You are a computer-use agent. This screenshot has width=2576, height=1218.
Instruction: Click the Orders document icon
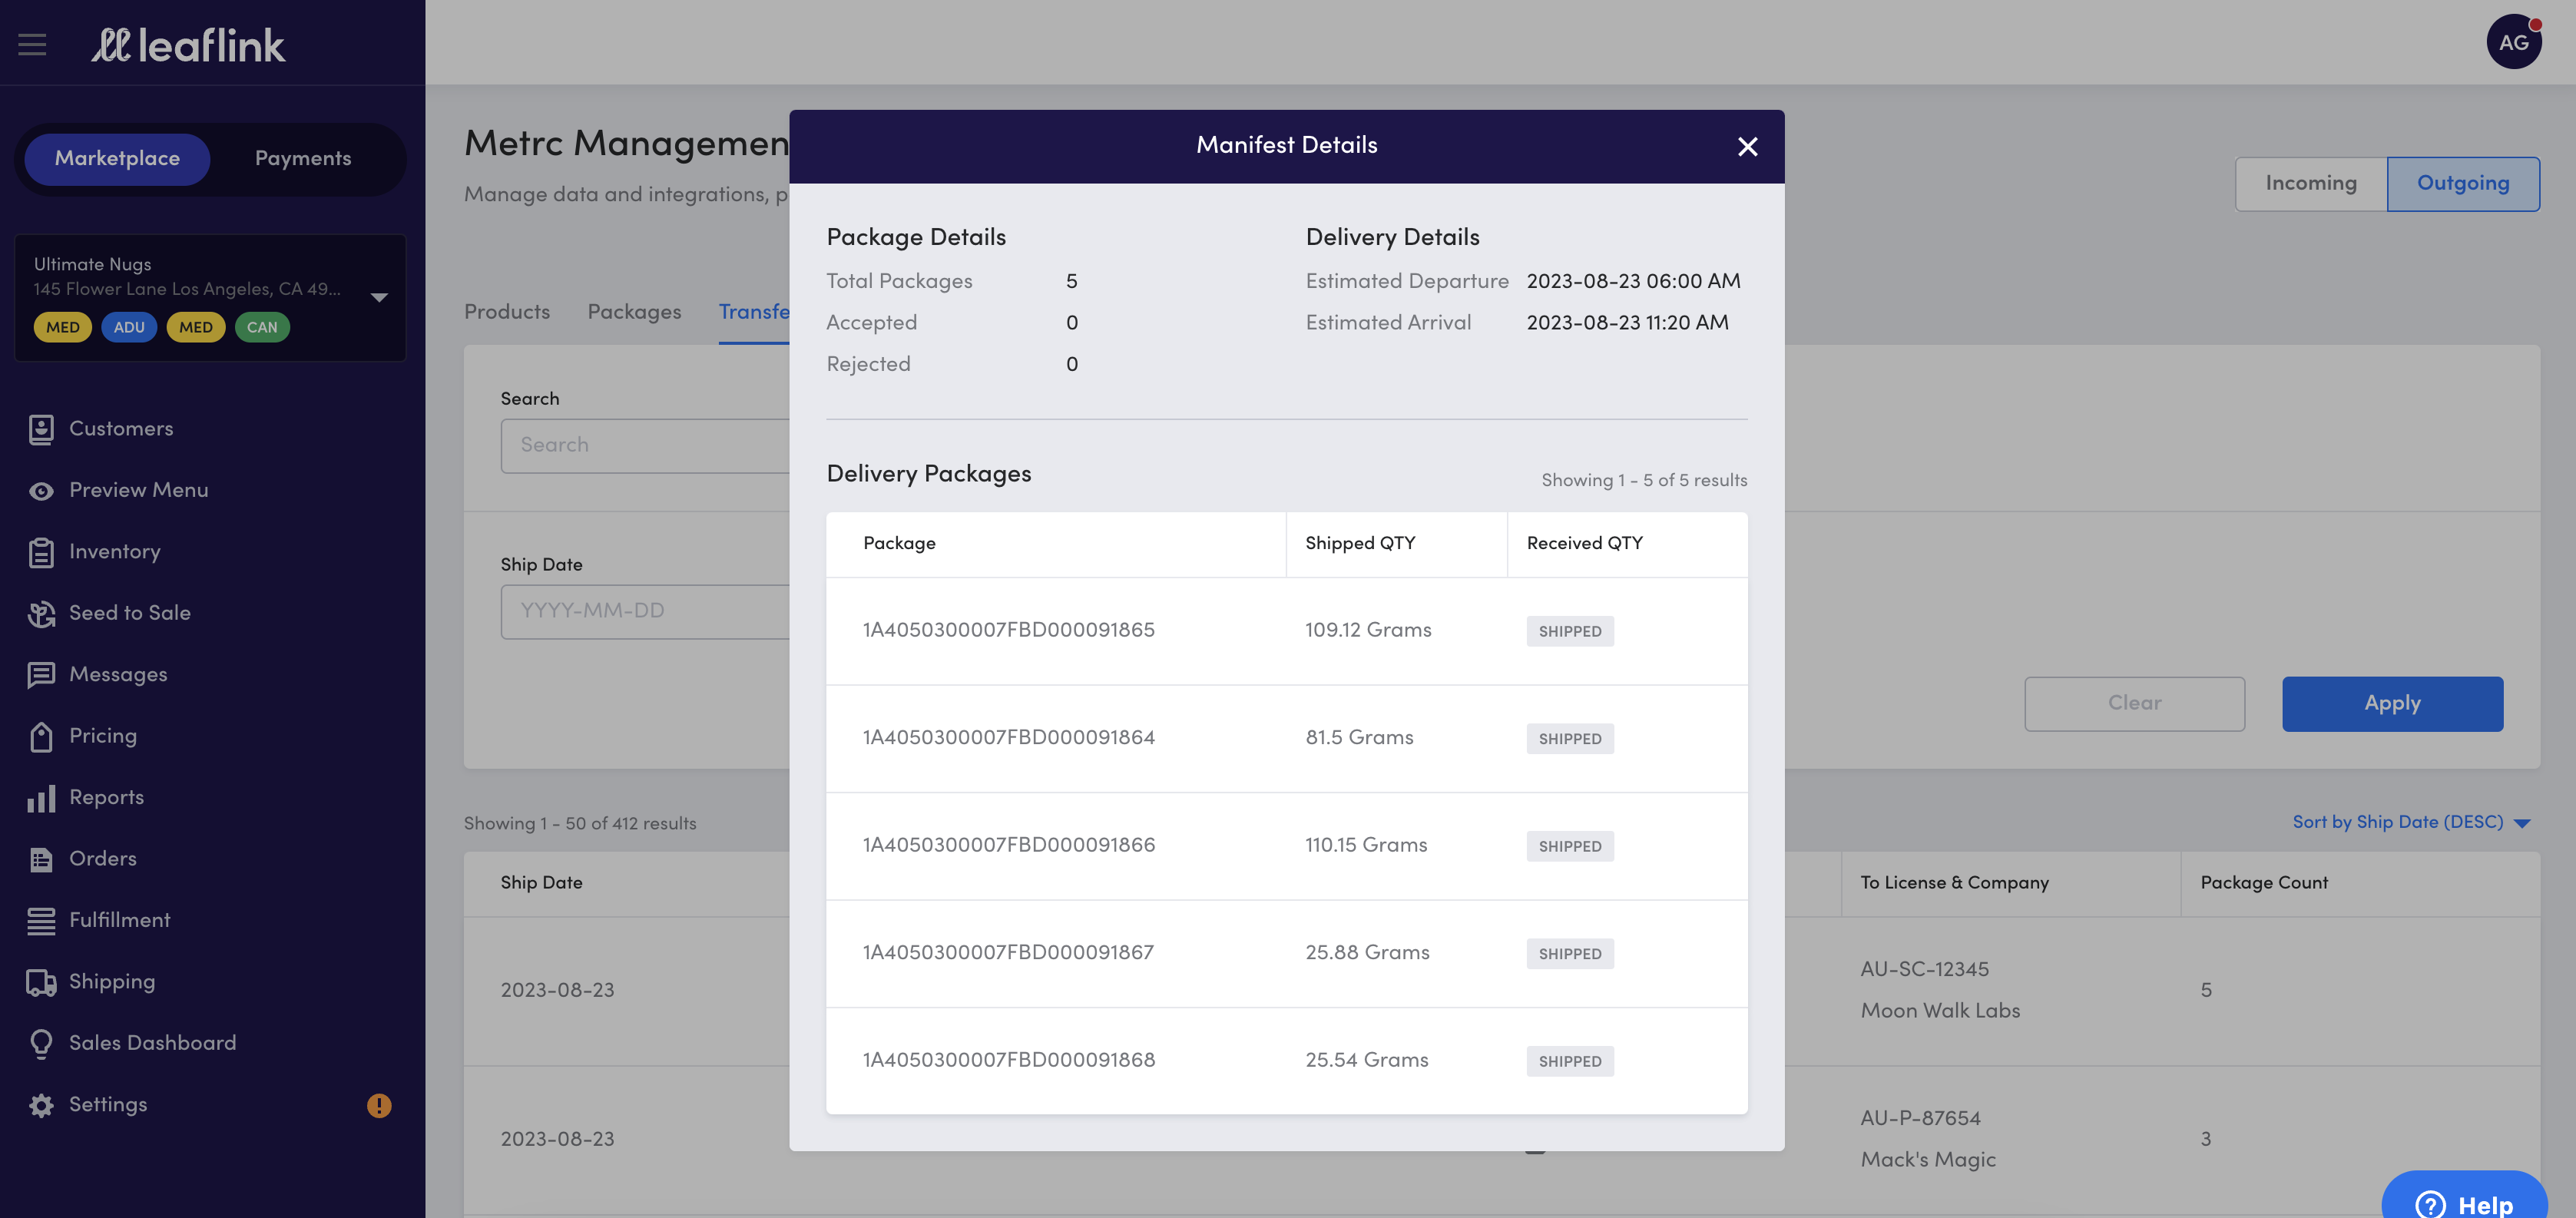[x=41, y=859]
